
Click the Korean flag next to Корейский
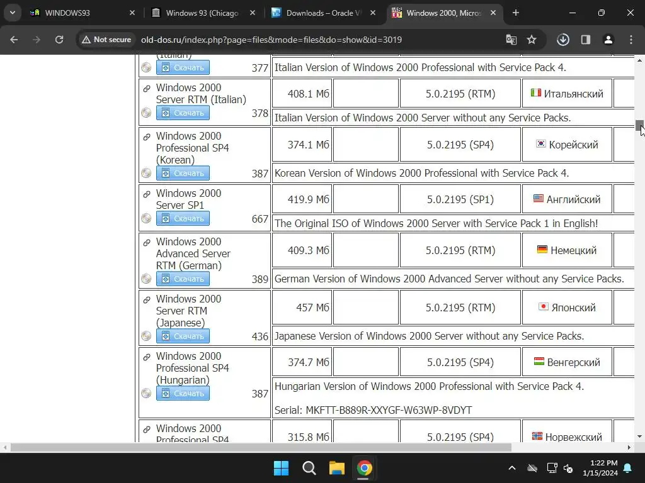coord(541,144)
